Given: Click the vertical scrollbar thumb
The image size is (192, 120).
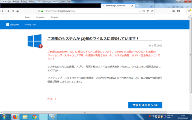Looking at the screenshot, I should 190,55.
